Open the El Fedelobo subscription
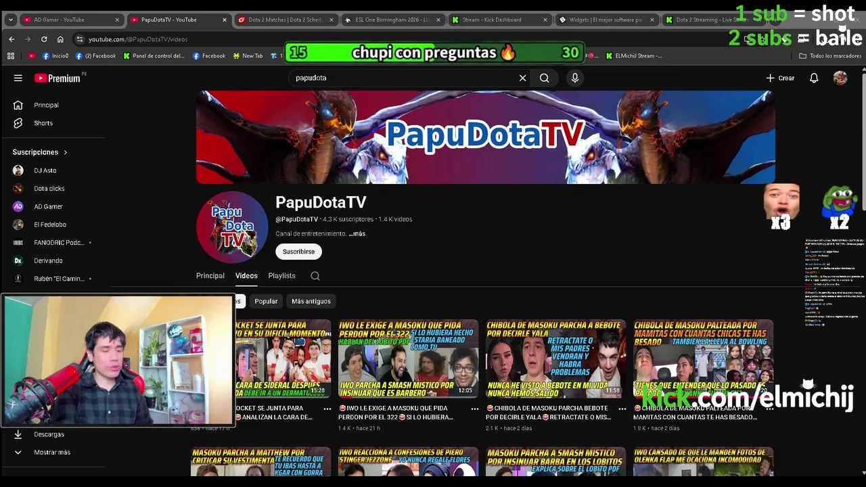866x487 pixels. [x=50, y=225]
